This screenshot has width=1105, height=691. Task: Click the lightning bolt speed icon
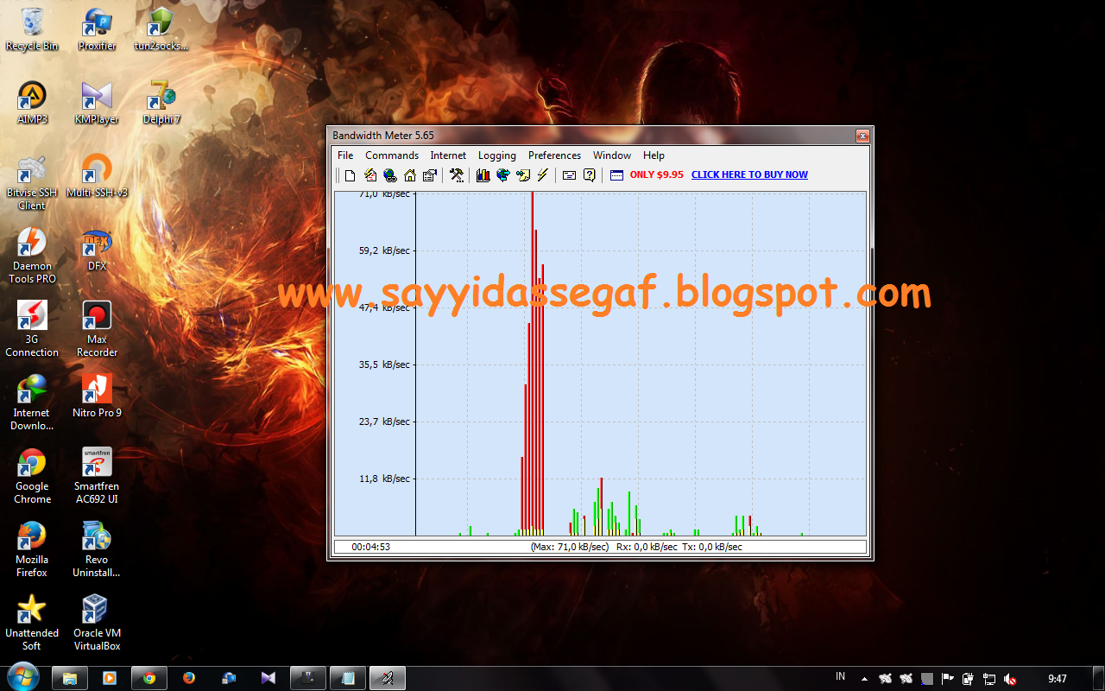541,174
